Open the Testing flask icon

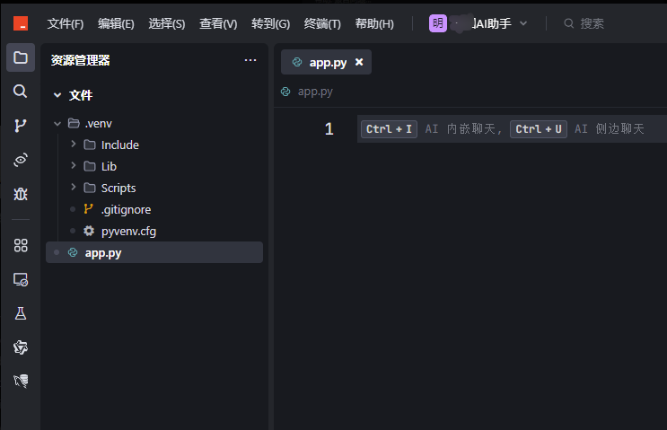(20, 313)
